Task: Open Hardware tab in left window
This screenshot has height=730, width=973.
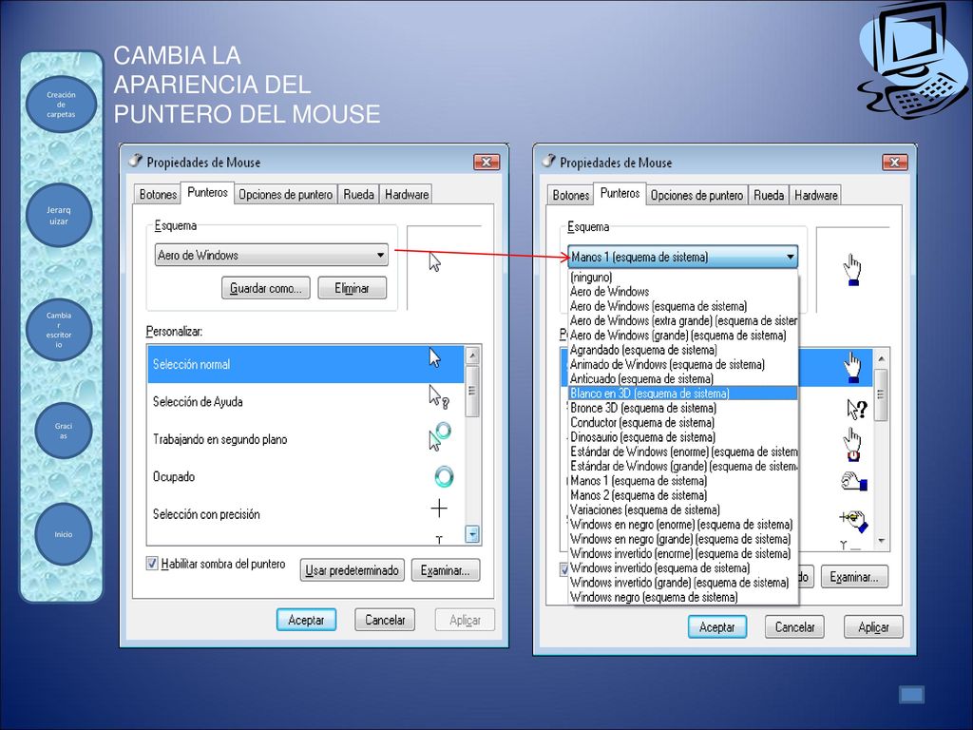Action: pyautogui.click(x=407, y=194)
